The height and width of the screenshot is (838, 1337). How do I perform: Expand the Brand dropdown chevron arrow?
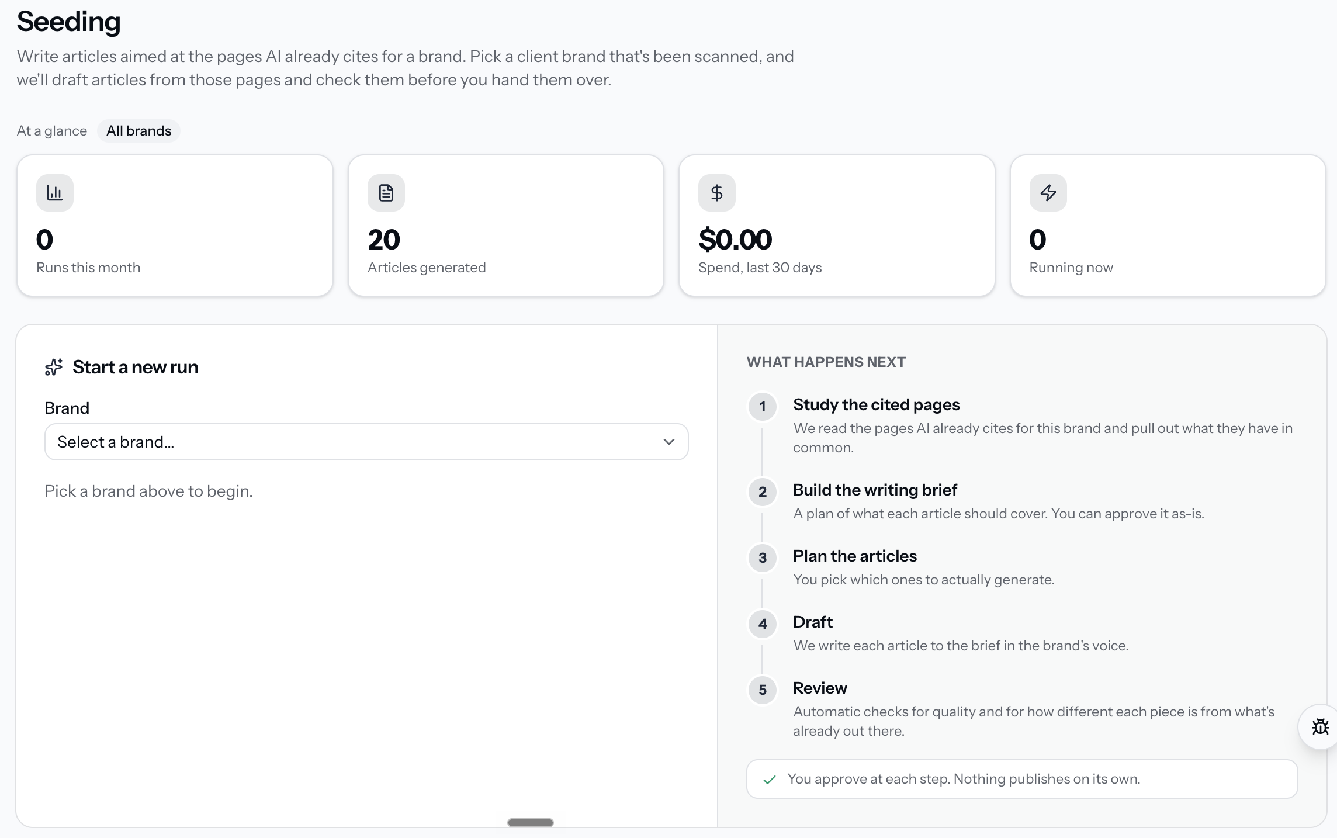(x=669, y=442)
